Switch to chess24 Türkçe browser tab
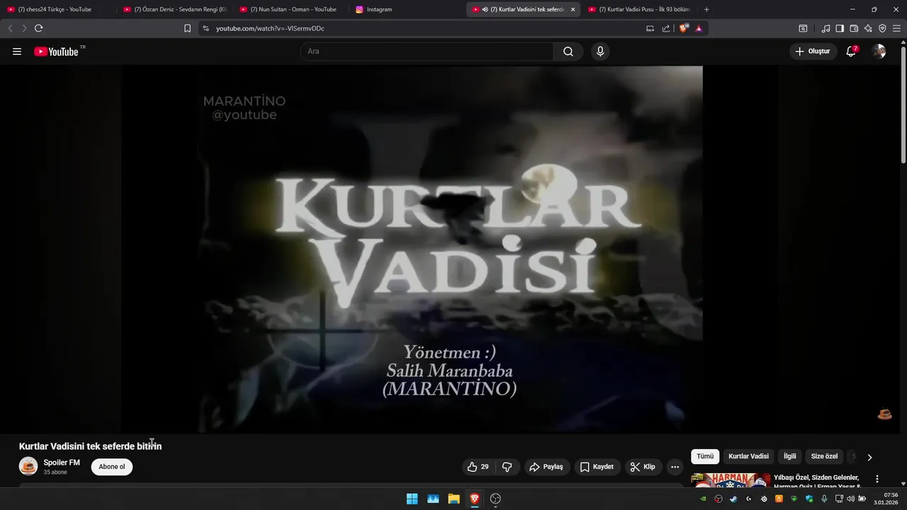Image resolution: width=907 pixels, height=510 pixels. (57, 9)
